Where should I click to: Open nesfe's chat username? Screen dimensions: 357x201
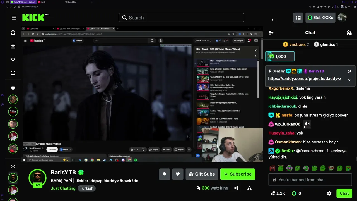pos(287,115)
